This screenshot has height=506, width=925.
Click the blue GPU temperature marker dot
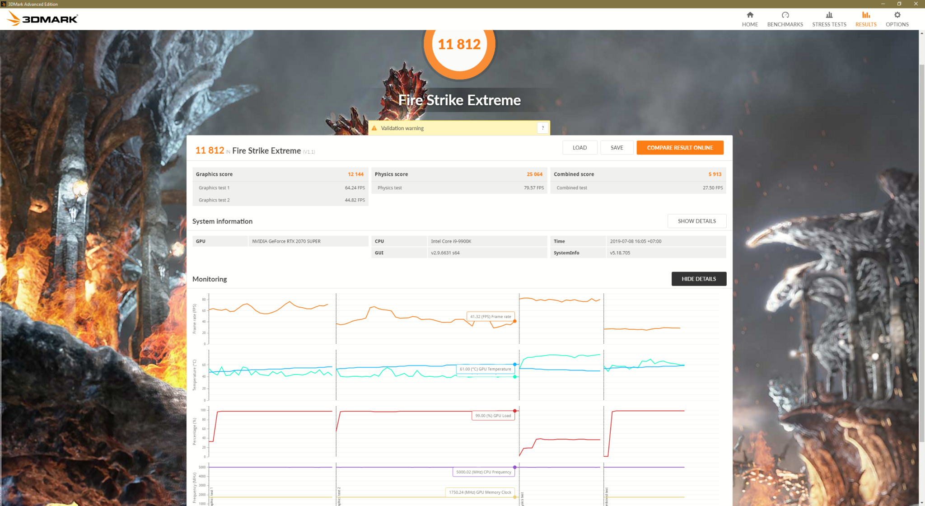(x=514, y=364)
